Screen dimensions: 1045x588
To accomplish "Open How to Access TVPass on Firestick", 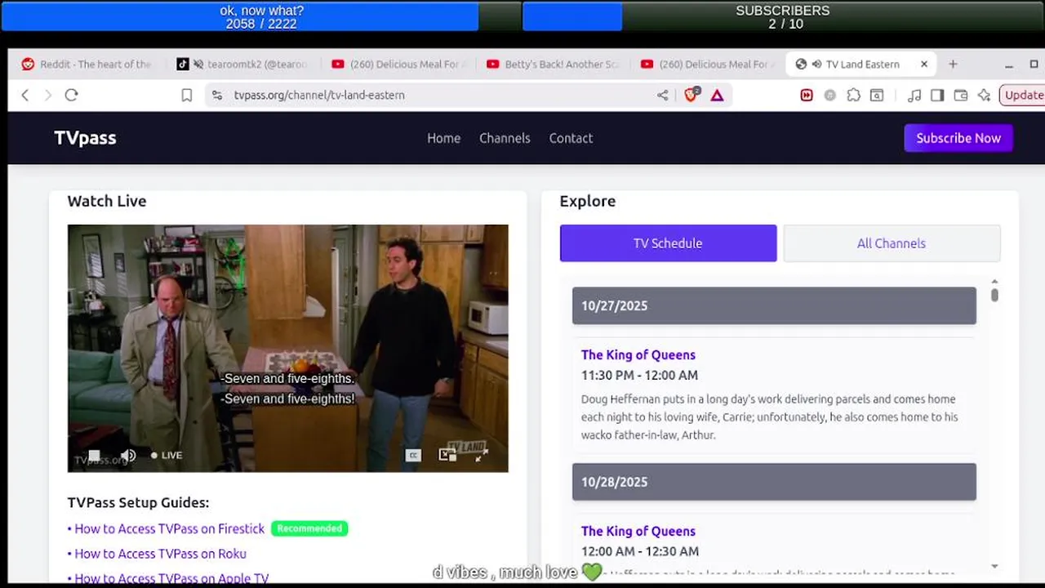I will [169, 528].
